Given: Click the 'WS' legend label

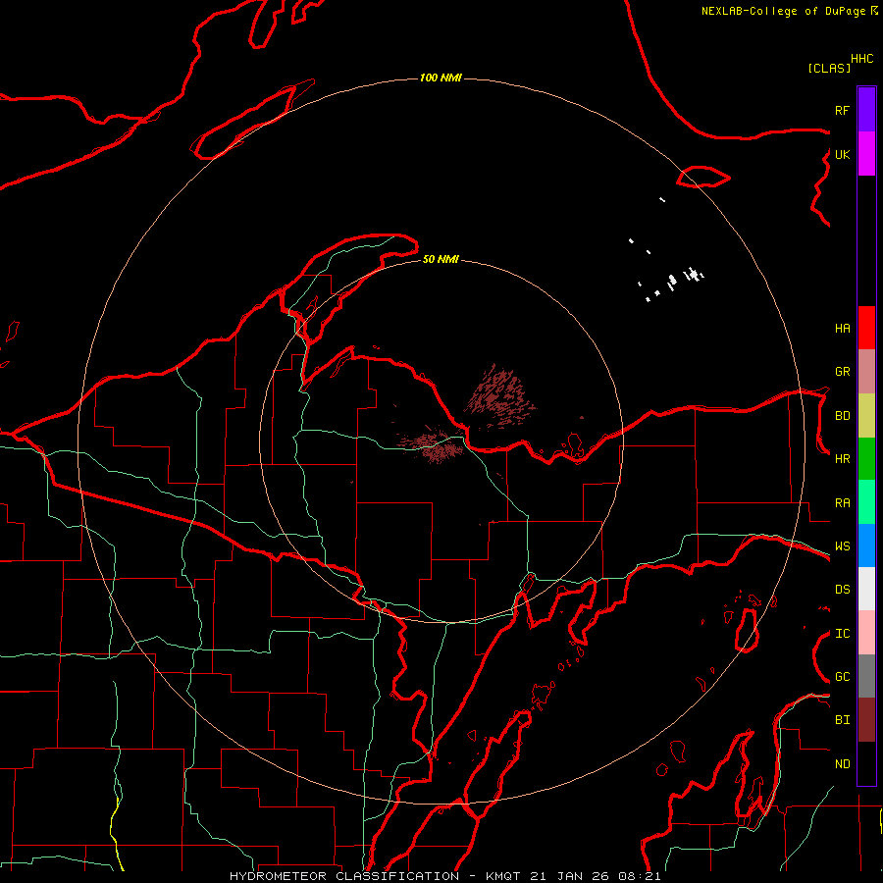Looking at the screenshot, I should (x=843, y=546).
